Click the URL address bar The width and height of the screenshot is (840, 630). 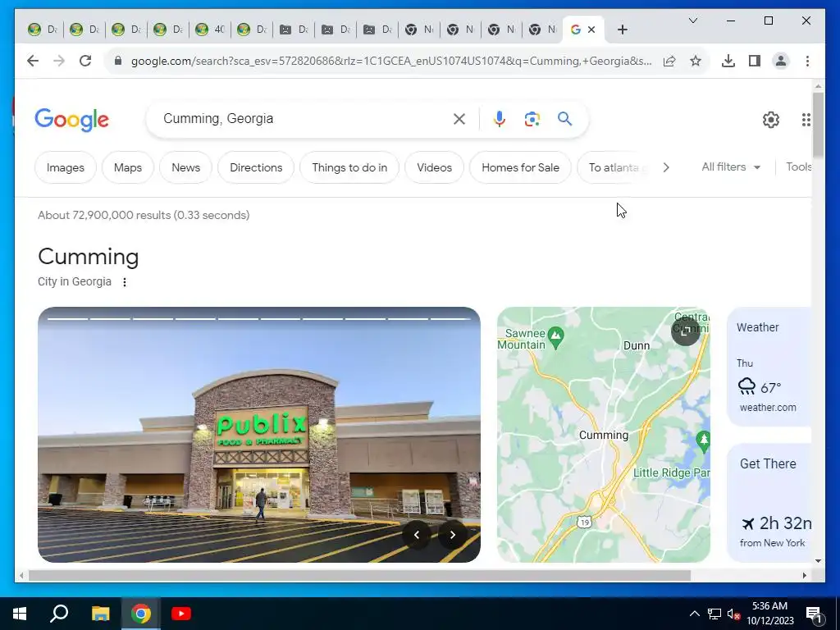tap(391, 61)
